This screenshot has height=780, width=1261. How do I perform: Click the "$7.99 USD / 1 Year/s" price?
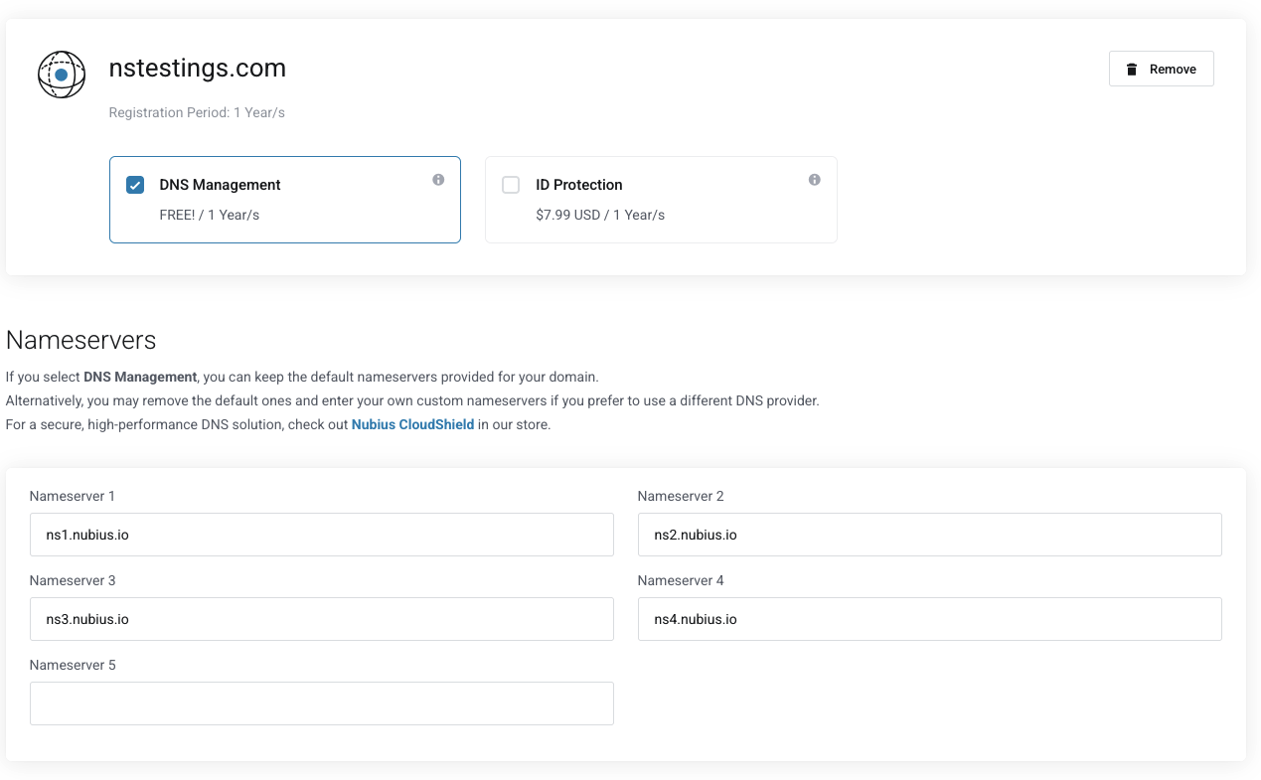(600, 215)
